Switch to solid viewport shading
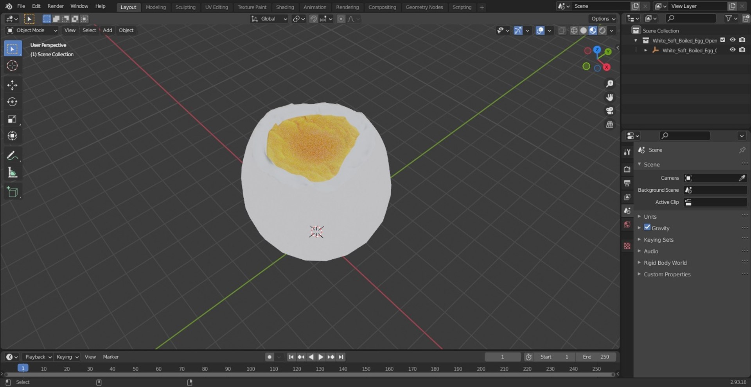 tap(583, 30)
